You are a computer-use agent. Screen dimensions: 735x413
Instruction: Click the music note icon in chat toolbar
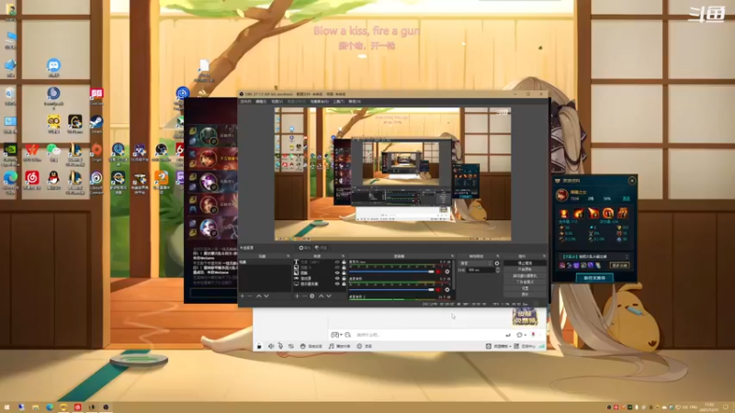click(x=331, y=346)
